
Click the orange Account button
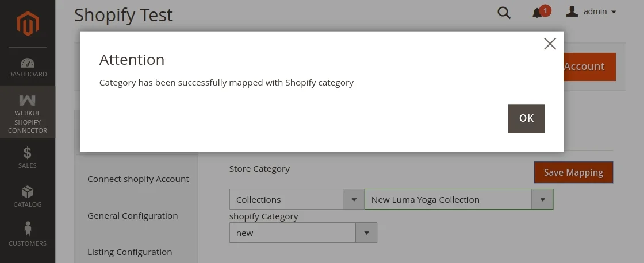[x=589, y=67]
